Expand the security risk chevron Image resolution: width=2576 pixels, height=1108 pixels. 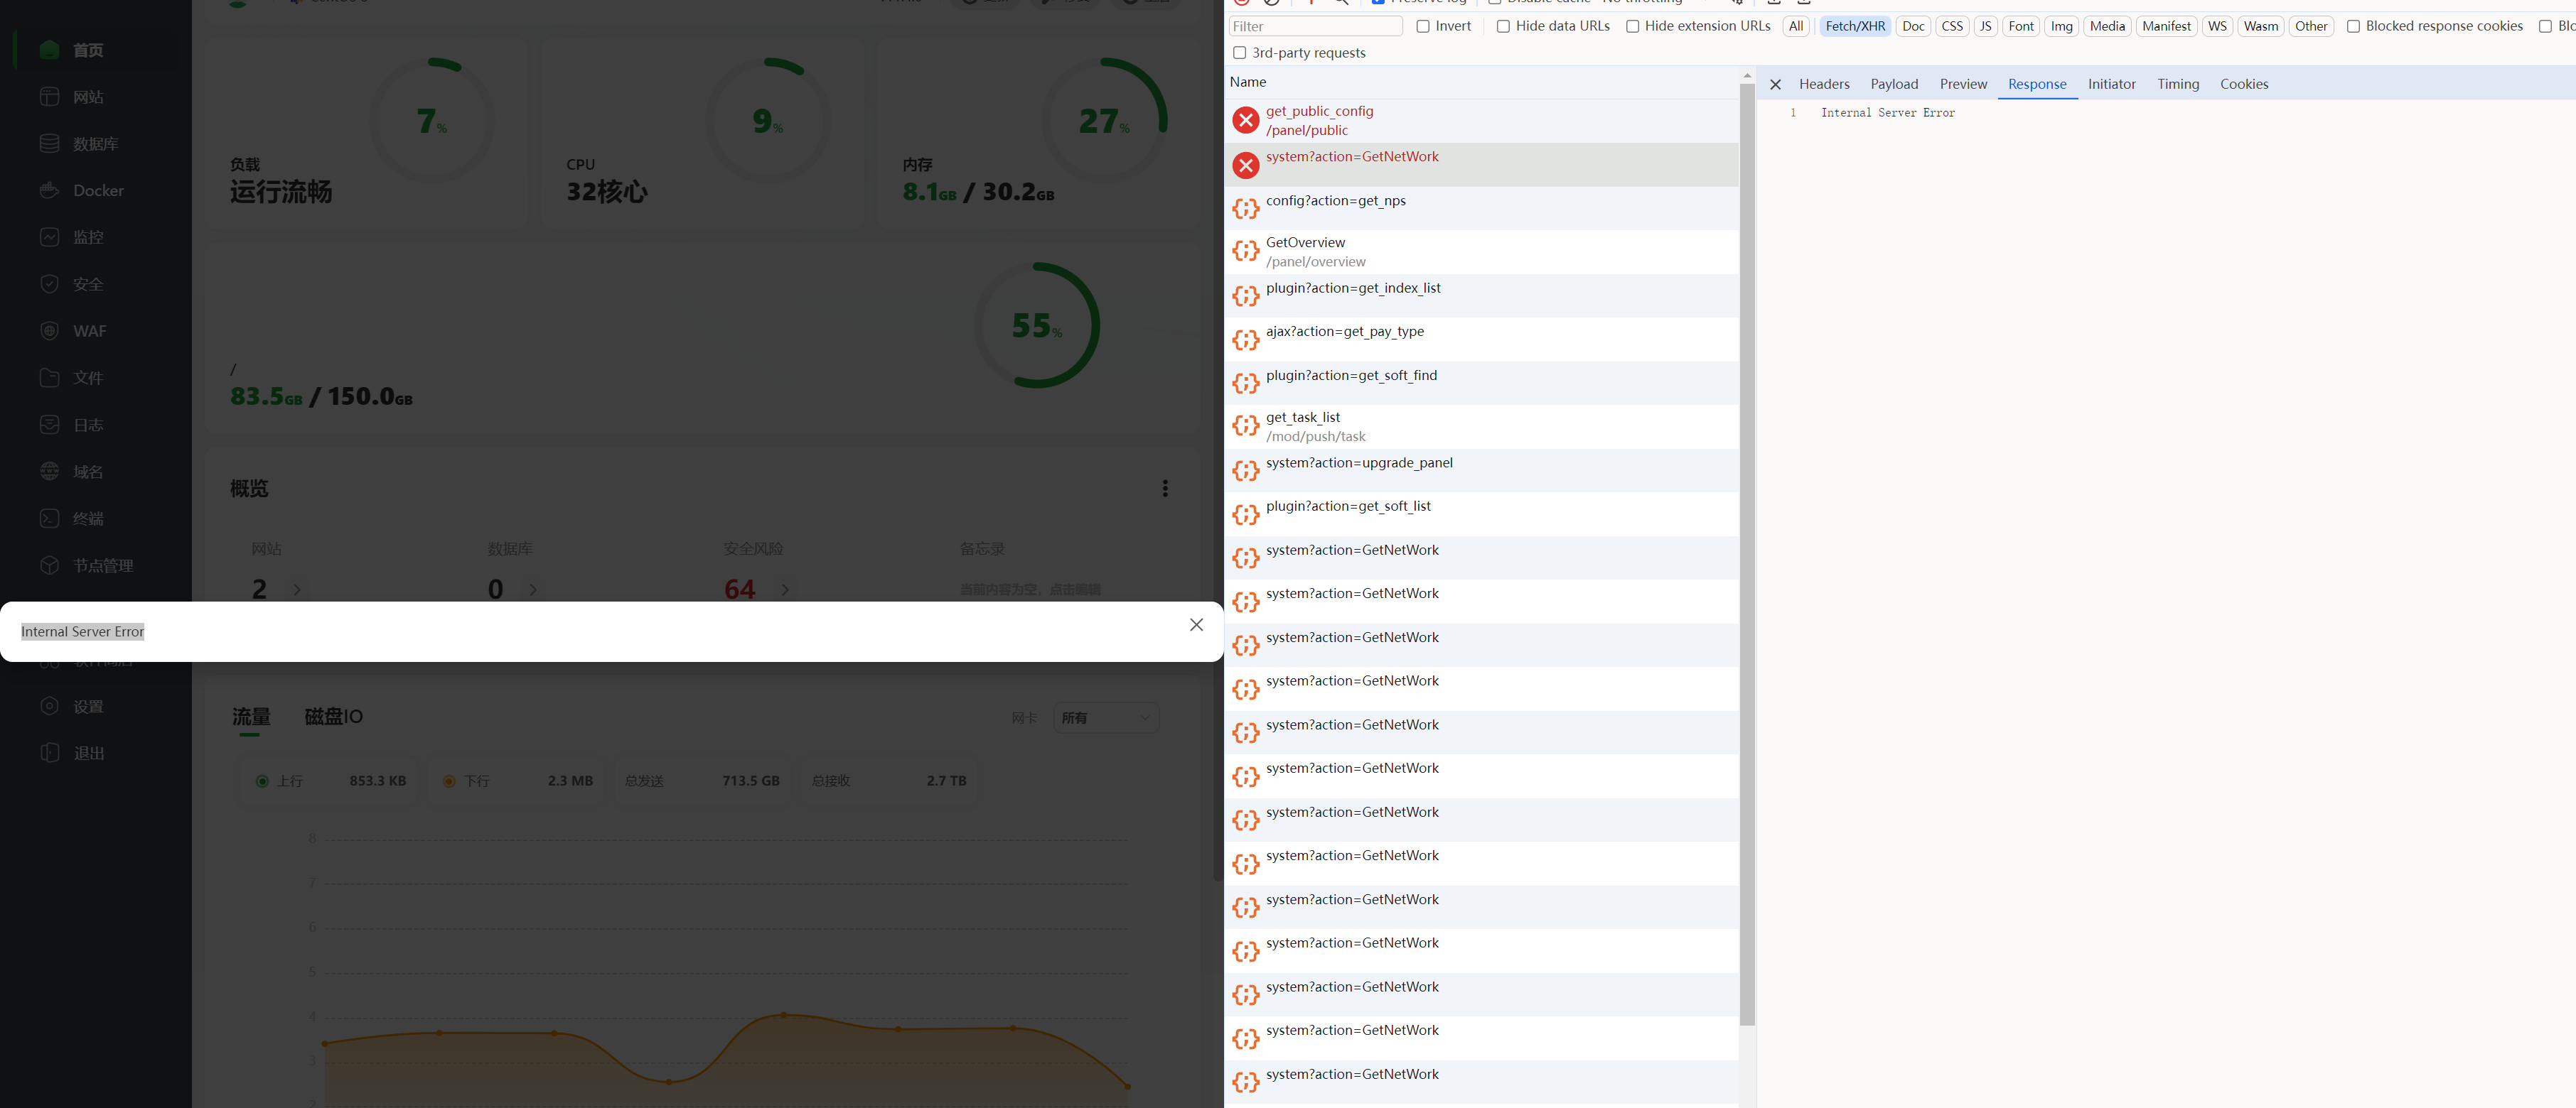785,590
